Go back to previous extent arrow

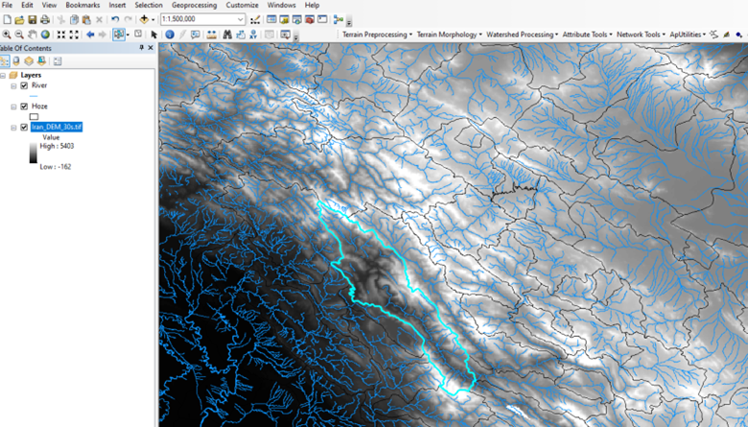click(90, 35)
